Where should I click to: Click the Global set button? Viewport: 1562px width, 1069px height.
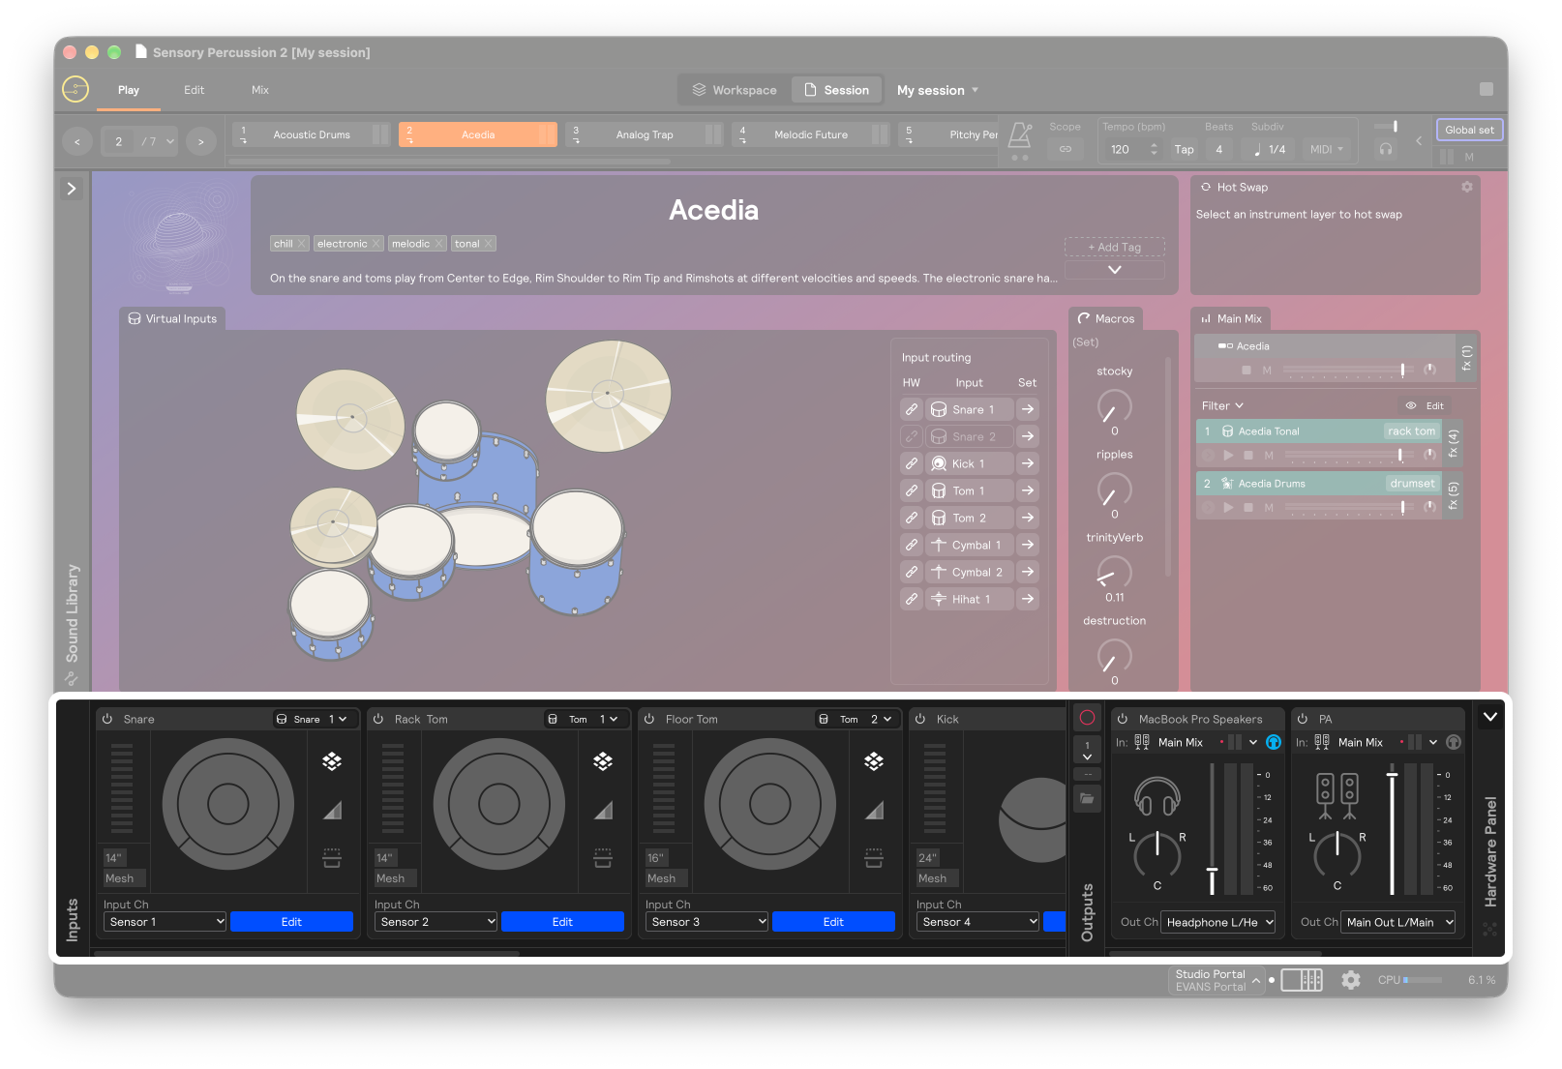click(x=1469, y=130)
